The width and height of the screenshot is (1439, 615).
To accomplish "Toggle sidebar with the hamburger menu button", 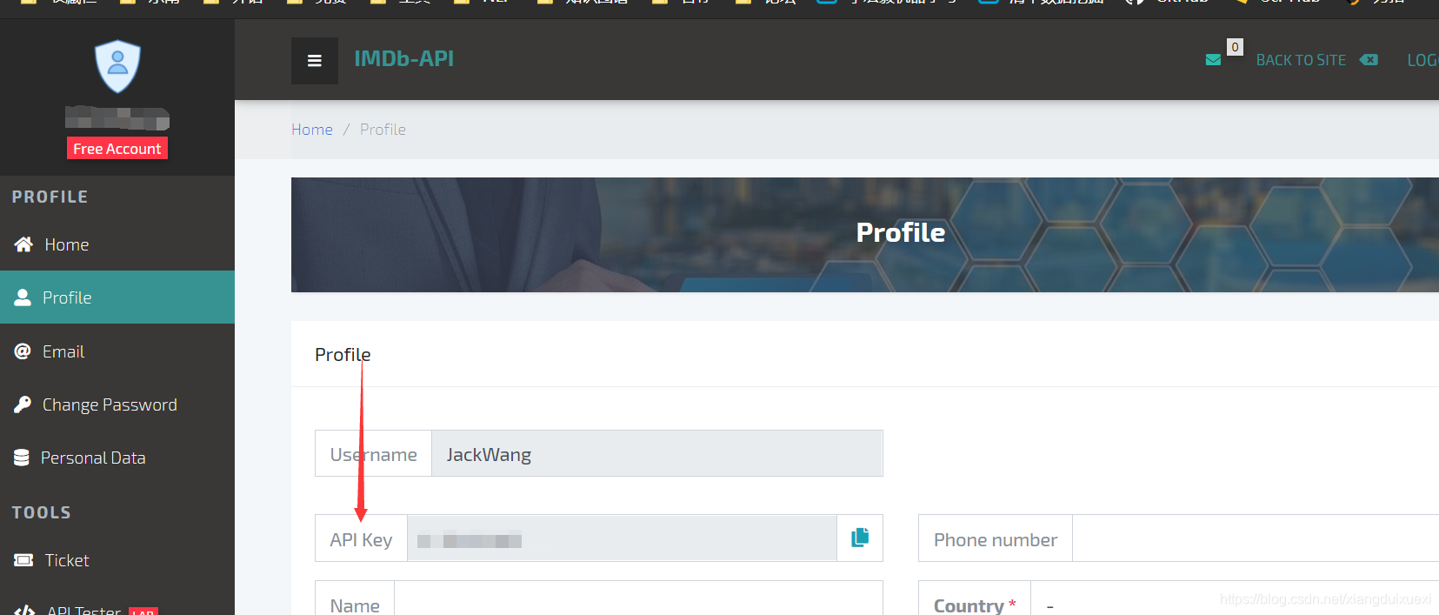I will click(x=315, y=61).
